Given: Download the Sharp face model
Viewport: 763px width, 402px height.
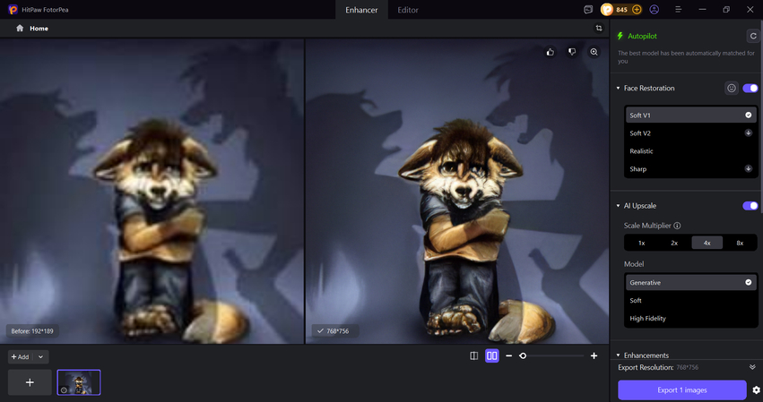Looking at the screenshot, I should [x=748, y=168].
